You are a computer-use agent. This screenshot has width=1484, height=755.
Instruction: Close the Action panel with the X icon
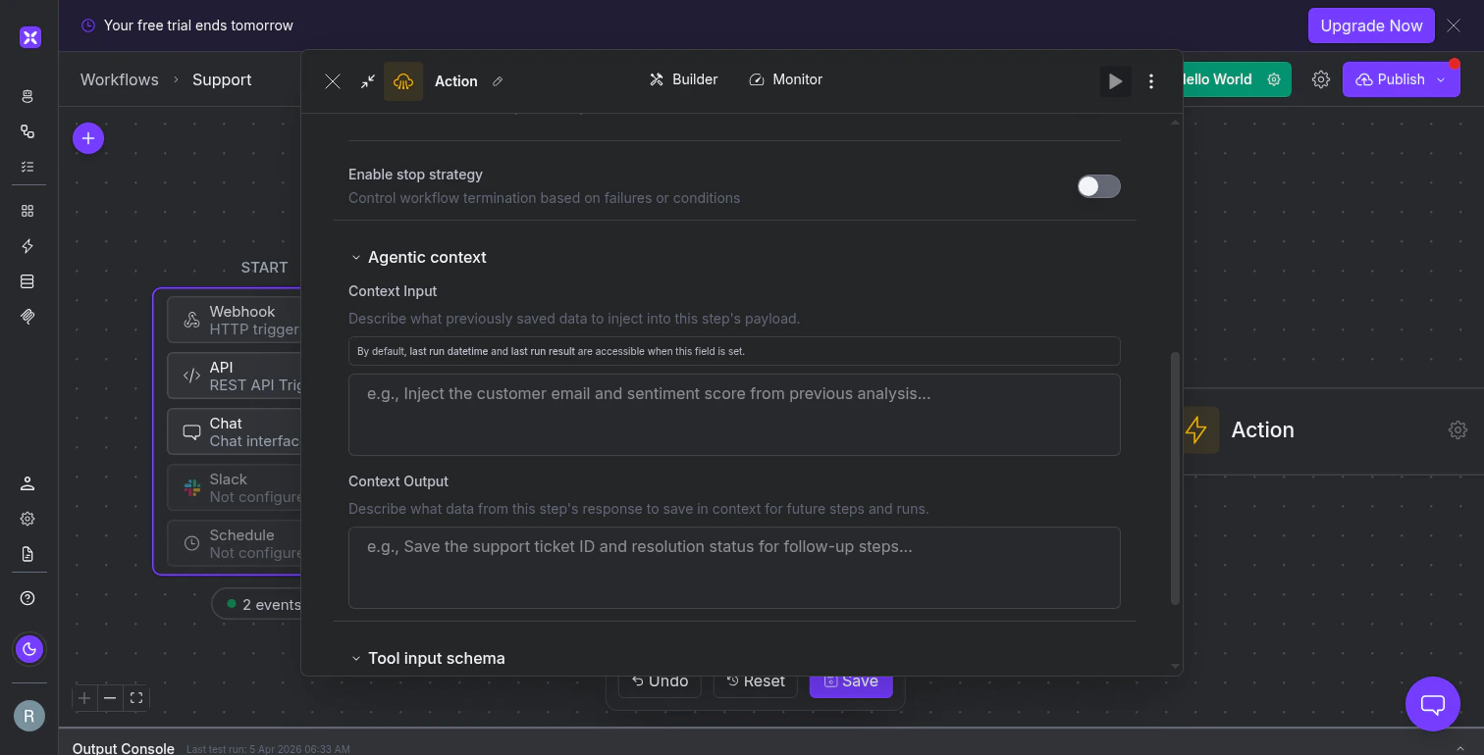333,81
